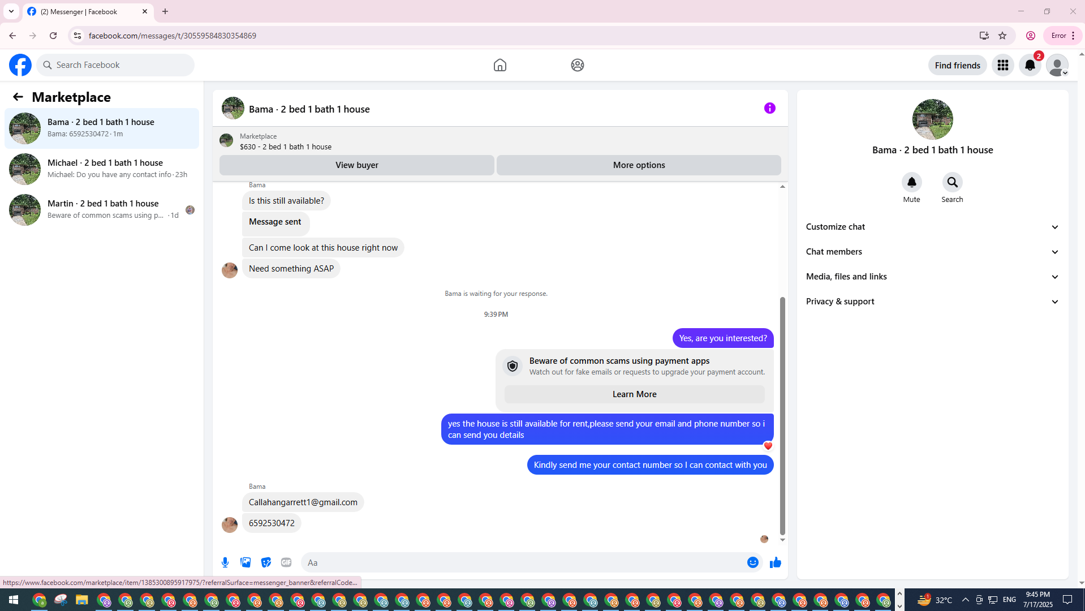Attach a photo or file
Viewport: 1085px width, 611px height.
246,562
